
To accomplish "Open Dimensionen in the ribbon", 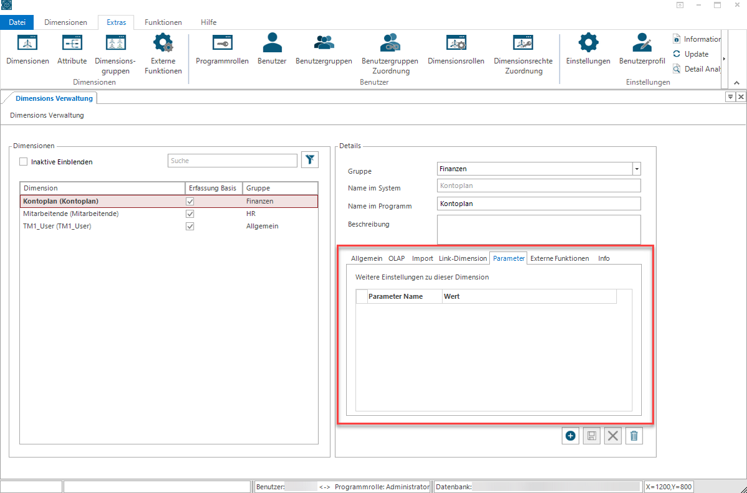I will (x=27, y=50).
